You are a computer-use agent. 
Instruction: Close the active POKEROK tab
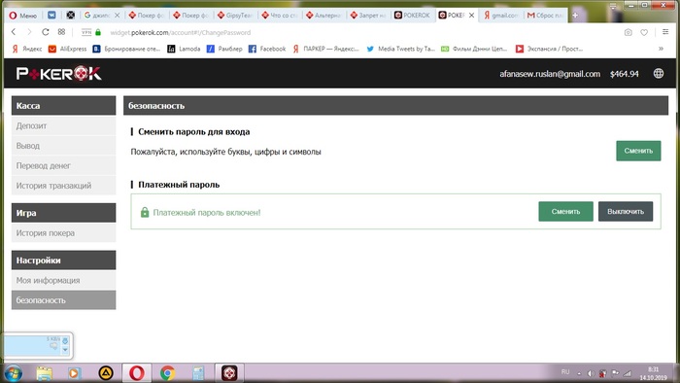pos(471,16)
